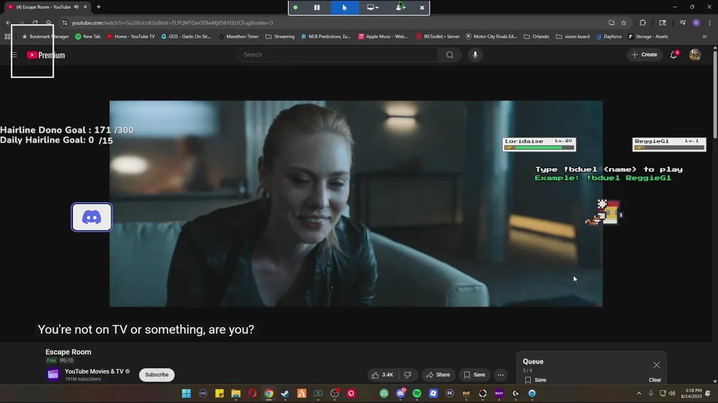Bookmark this page with the star
This screenshot has width=718, height=403.
624,23
